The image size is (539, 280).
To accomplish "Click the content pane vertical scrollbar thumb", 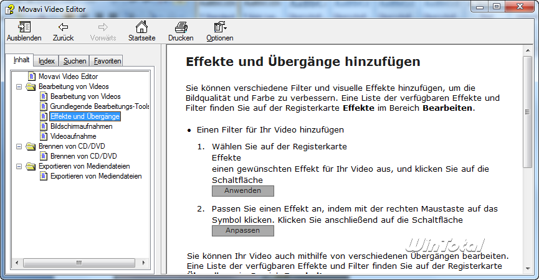I will click(x=528, y=112).
